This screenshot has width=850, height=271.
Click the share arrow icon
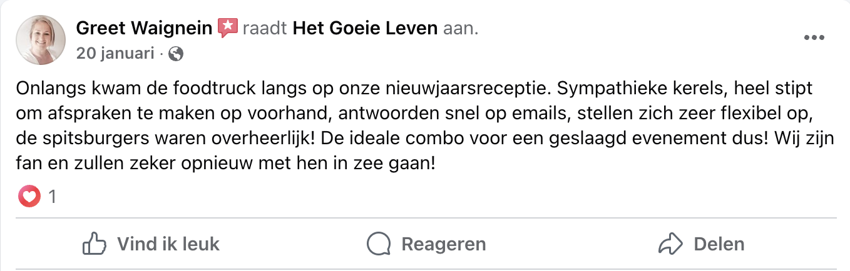670,244
